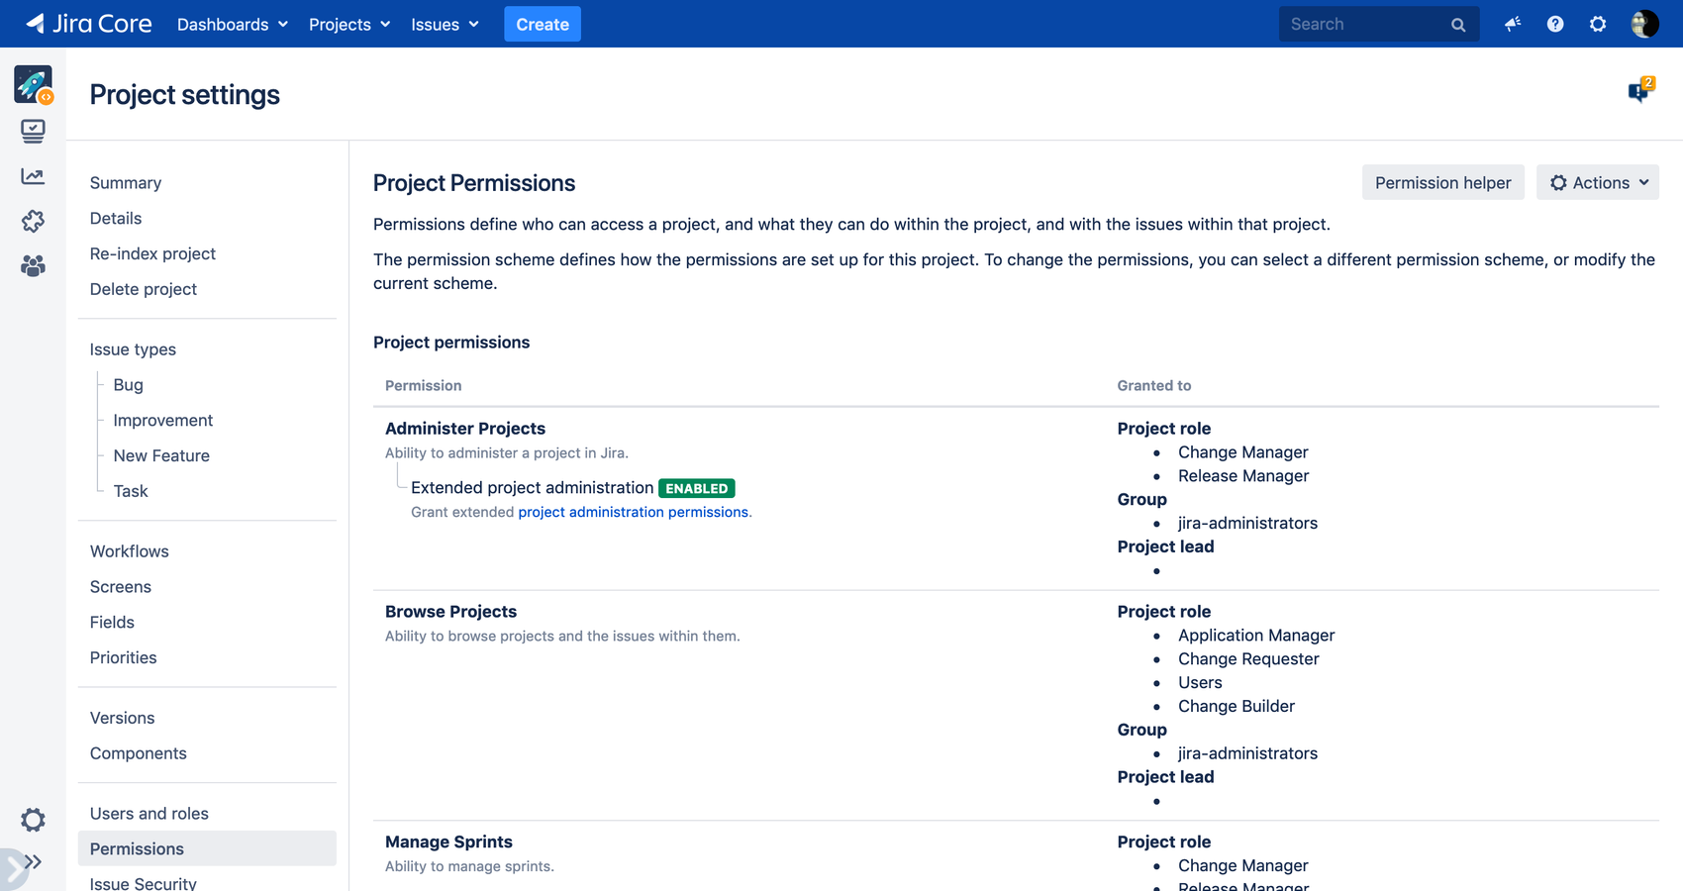This screenshot has width=1683, height=891.
Task: Open Screens settings
Action: pyautogui.click(x=121, y=587)
